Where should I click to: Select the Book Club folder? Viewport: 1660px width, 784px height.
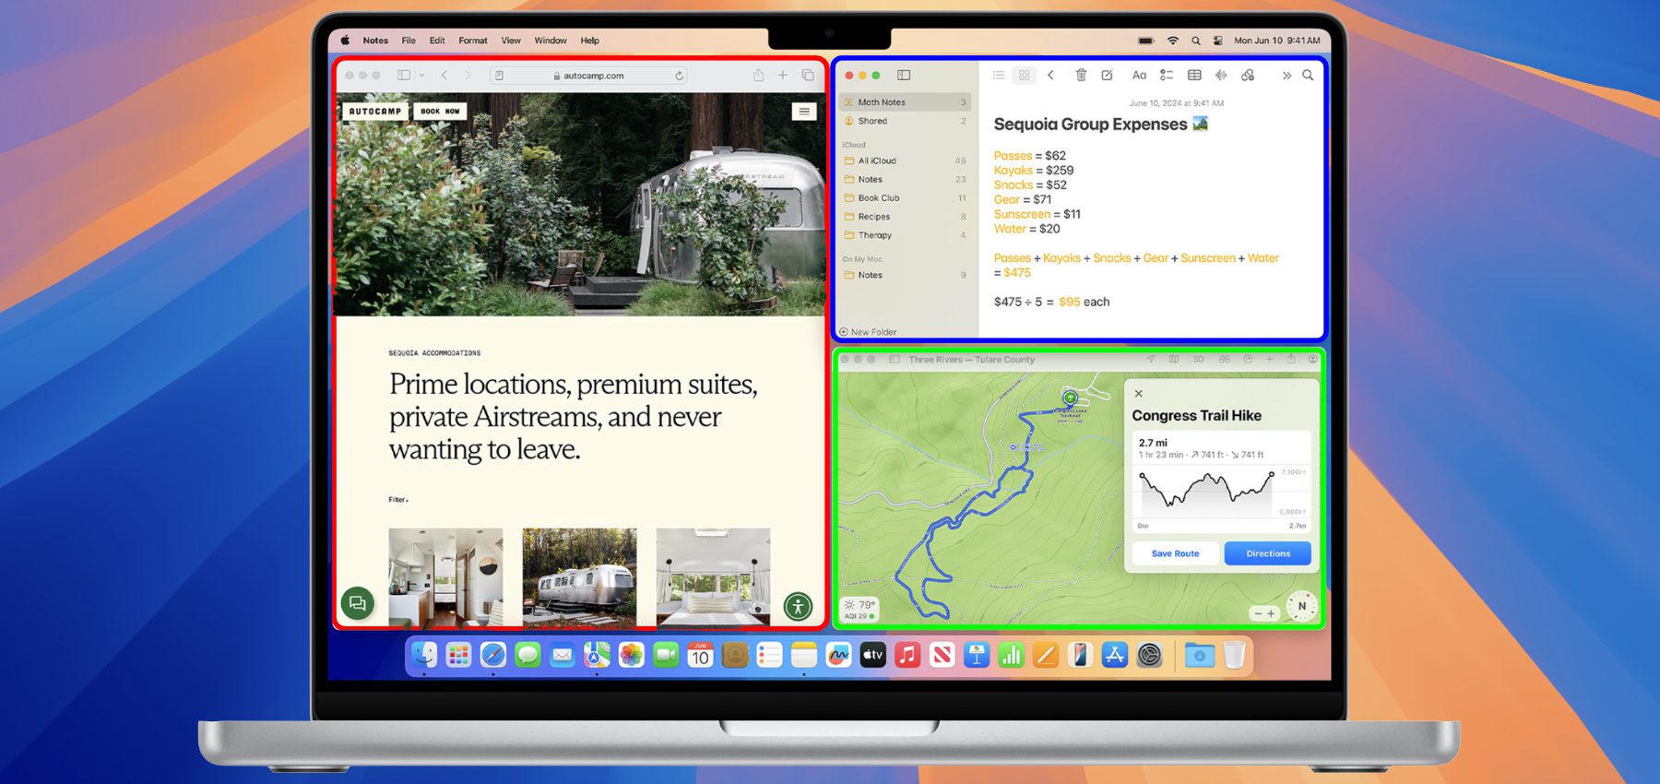pos(878,198)
